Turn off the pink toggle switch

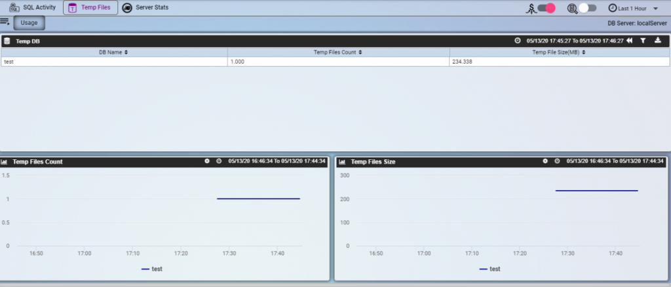pos(546,8)
